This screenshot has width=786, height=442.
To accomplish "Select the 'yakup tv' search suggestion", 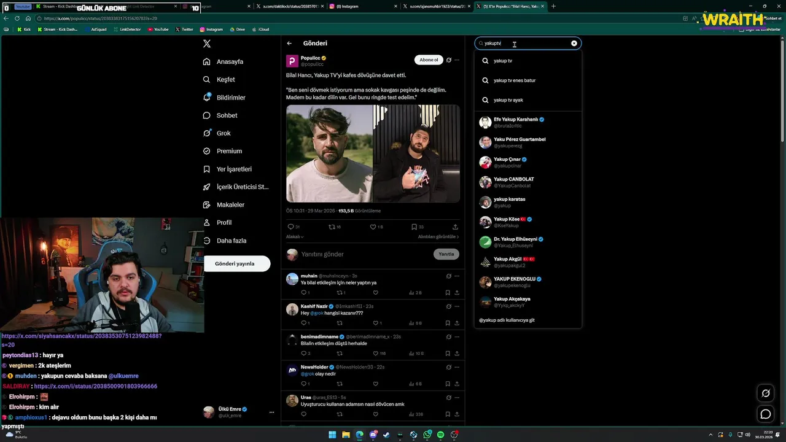I will click(527, 61).
